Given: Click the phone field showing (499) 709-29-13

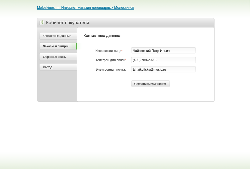Looking at the screenshot, I should click(x=163, y=60).
